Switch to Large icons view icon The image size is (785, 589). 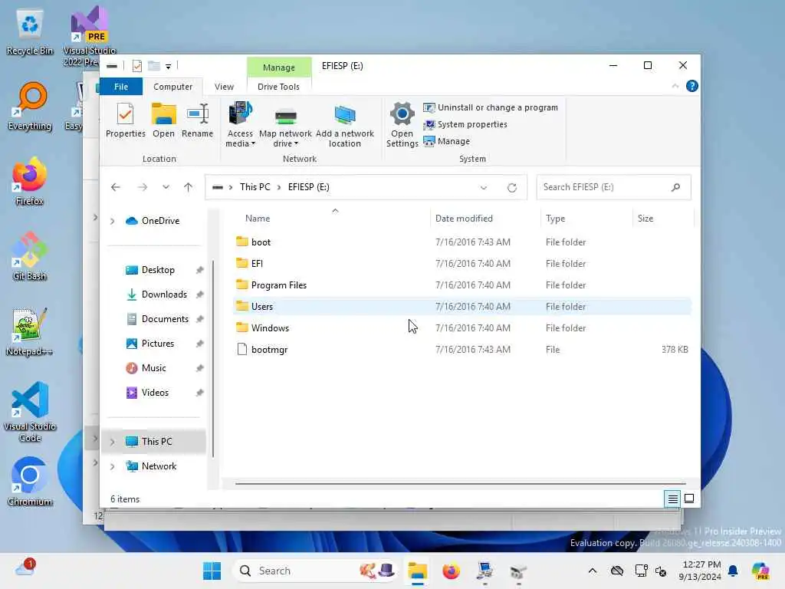[689, 499]
